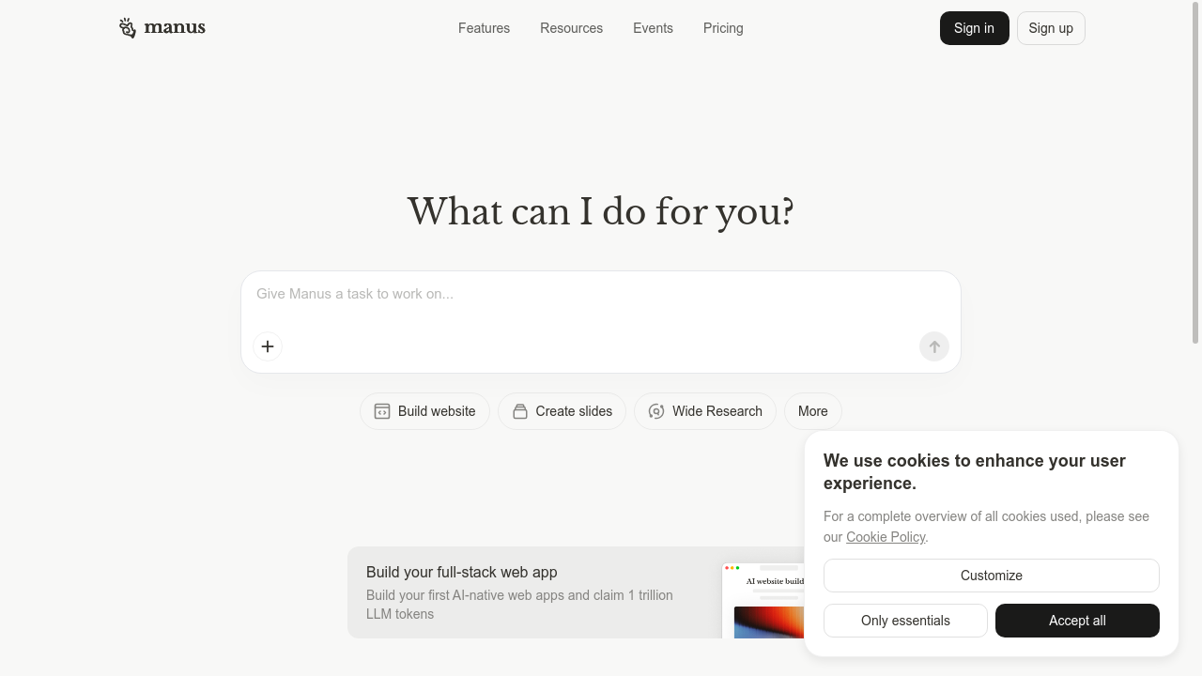The image size is (1202, 676).
Task: Click the Wide Research target icon
Action: 656,411
